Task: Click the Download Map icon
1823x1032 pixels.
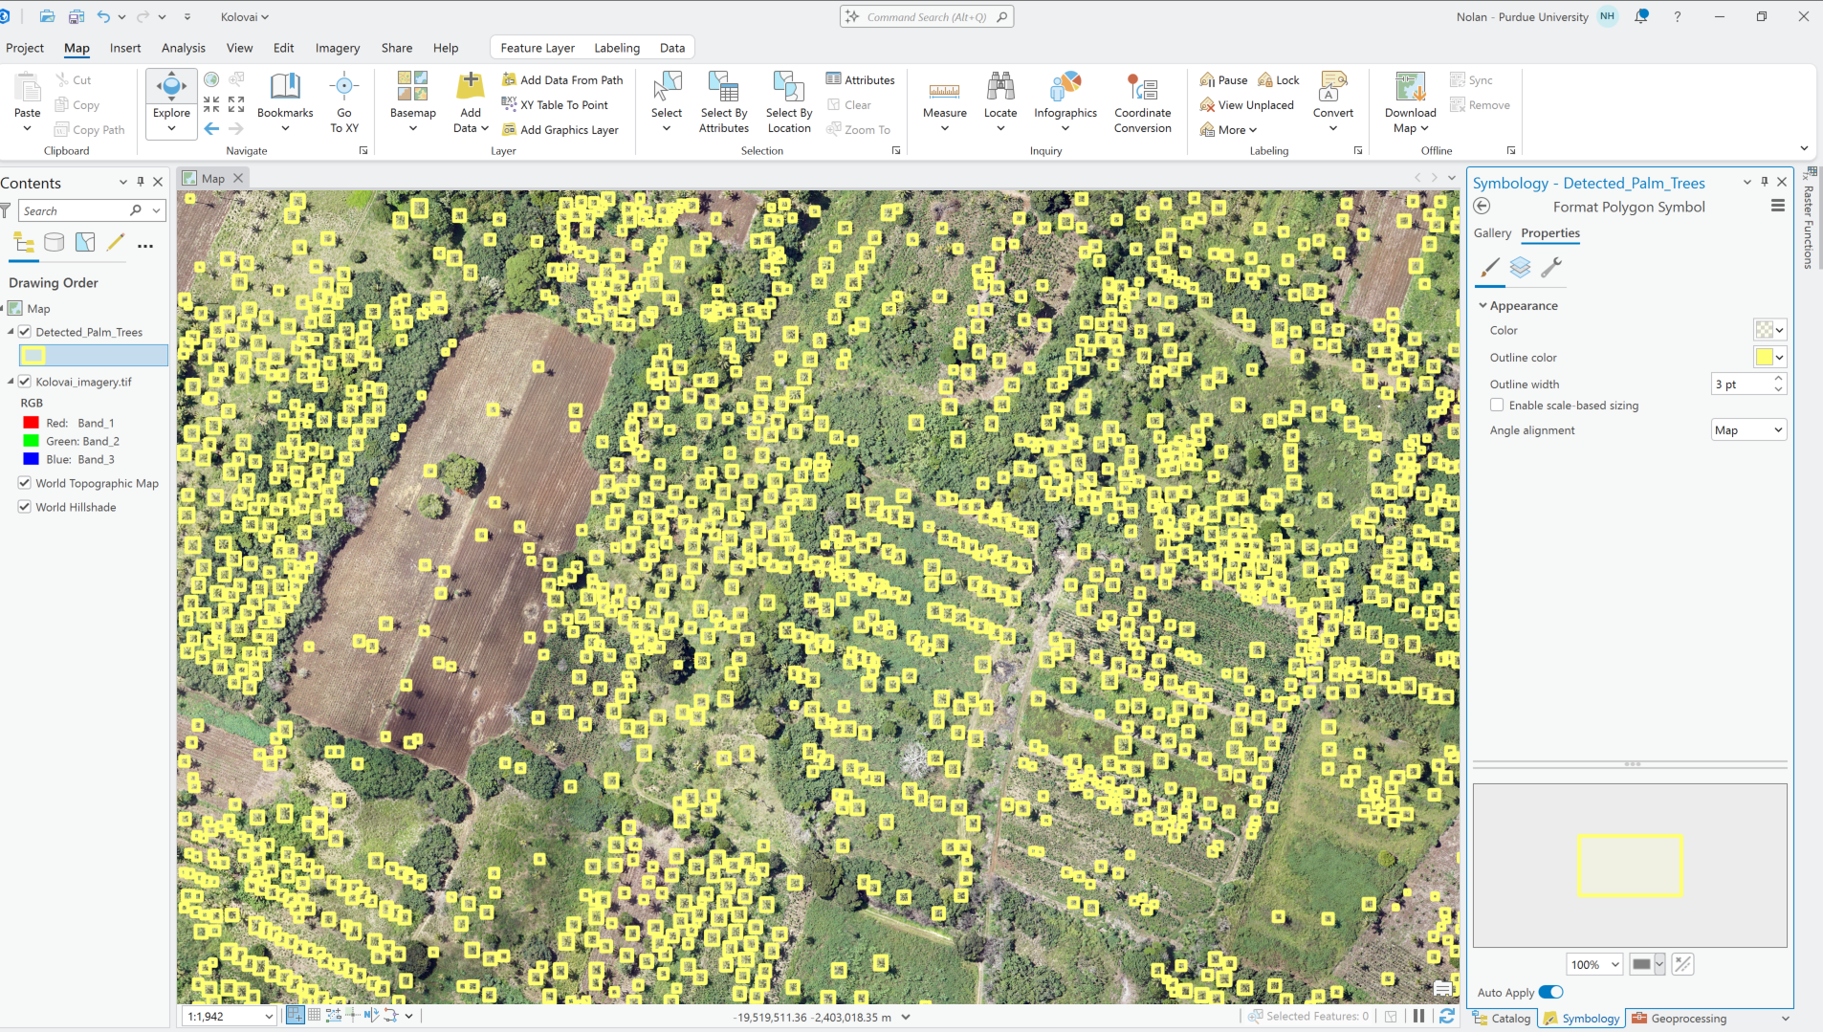Action: pyautogui.click(x=1410, y=87)
